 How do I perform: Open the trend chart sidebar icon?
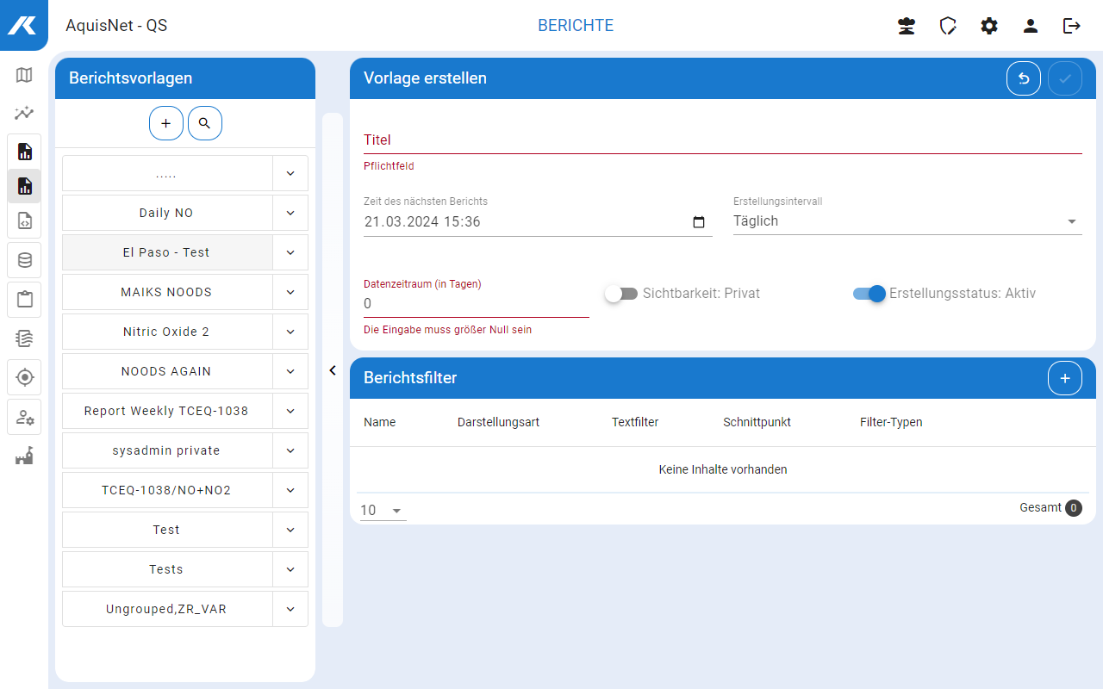(x=24, y=113)
